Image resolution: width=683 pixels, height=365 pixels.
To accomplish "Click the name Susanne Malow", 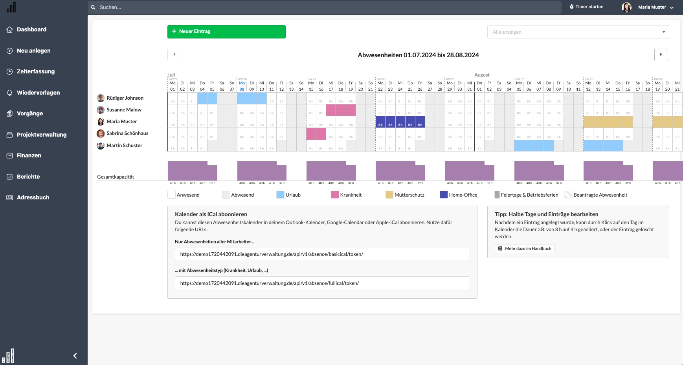I will pyautogui.click(x=124, y=110).
